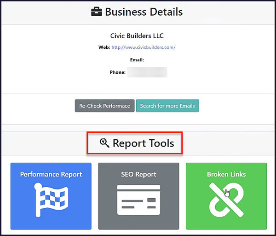Click the checkered flag icon
The height and width of the screenshot is (236, 276).
pos(51,200)
